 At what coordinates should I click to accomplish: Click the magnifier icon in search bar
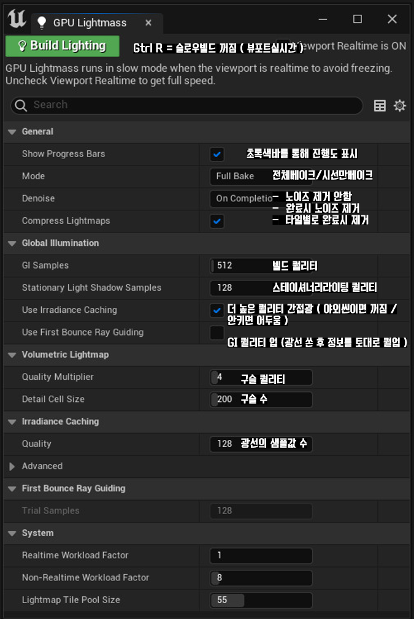click(x=20, y=106)
